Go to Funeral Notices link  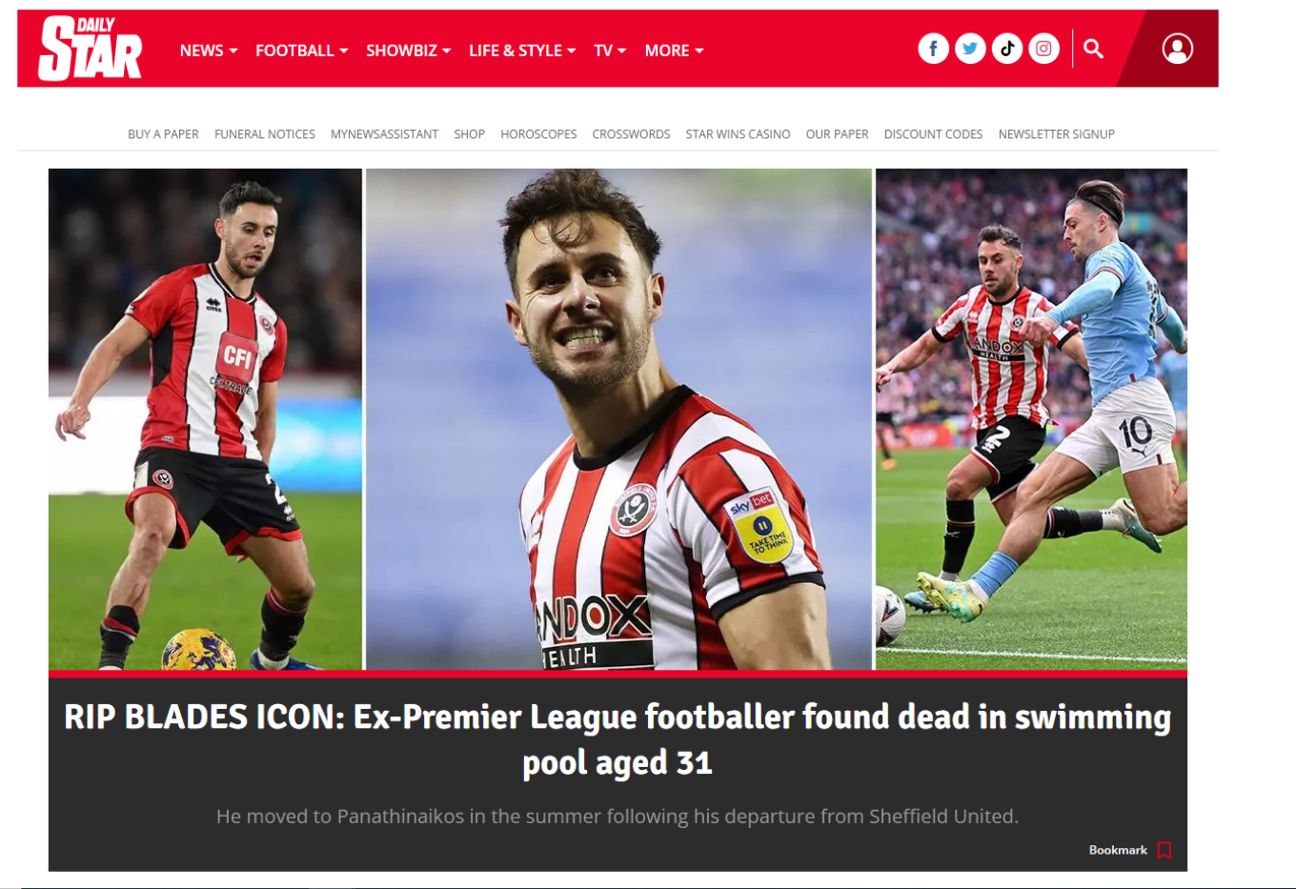tap(265, 134)
